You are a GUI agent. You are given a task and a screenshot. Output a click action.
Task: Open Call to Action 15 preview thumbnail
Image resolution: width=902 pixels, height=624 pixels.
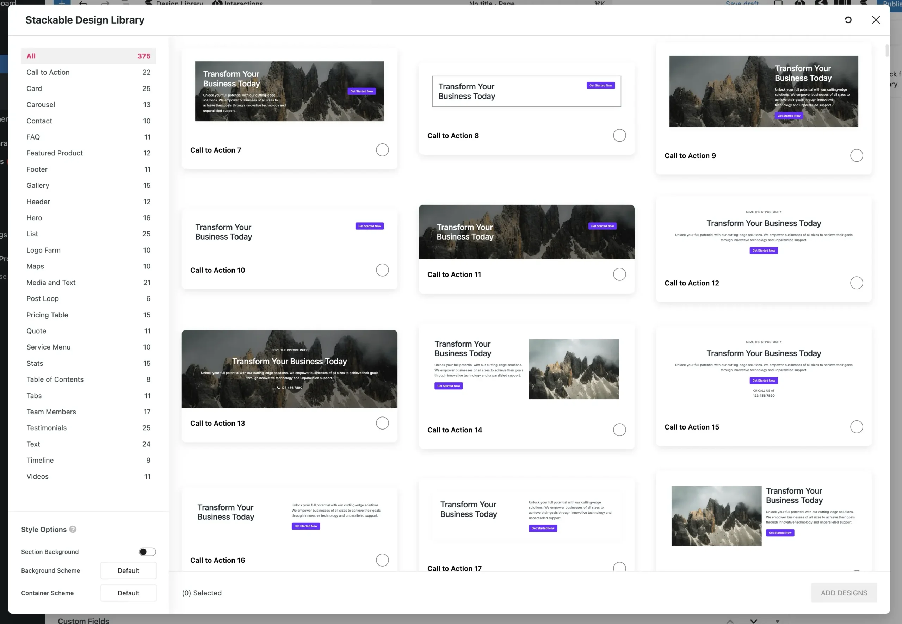click(x=764, y=369)
